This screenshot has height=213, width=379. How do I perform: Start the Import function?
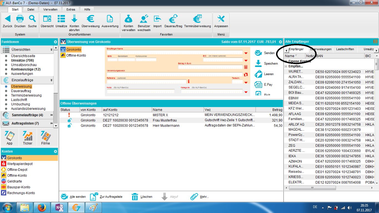(x=157, y=19)
